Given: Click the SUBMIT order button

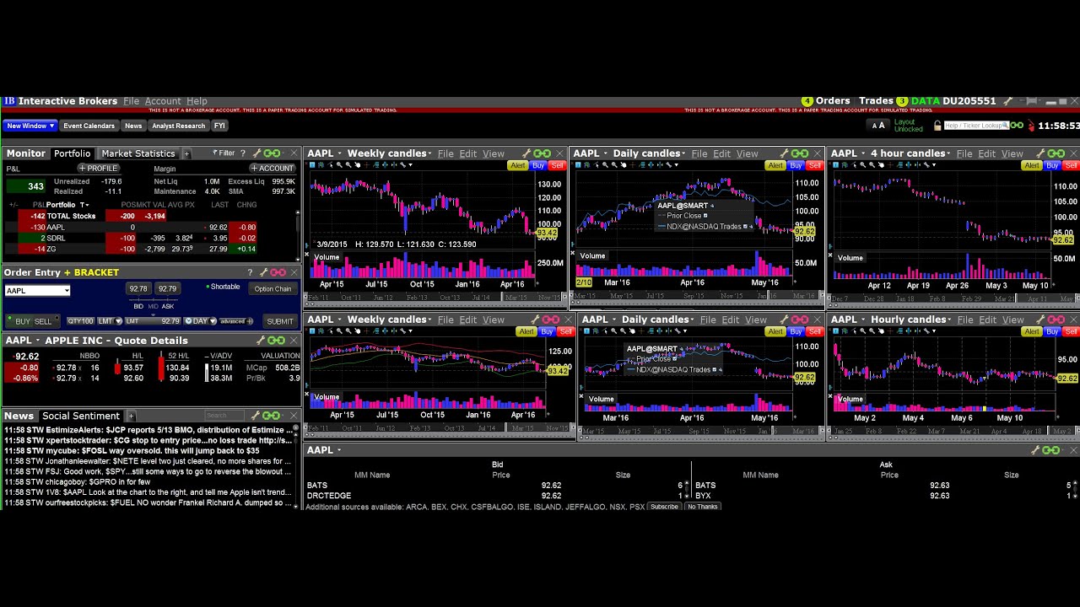Looking at the screenshot, I should coord(280,321).
